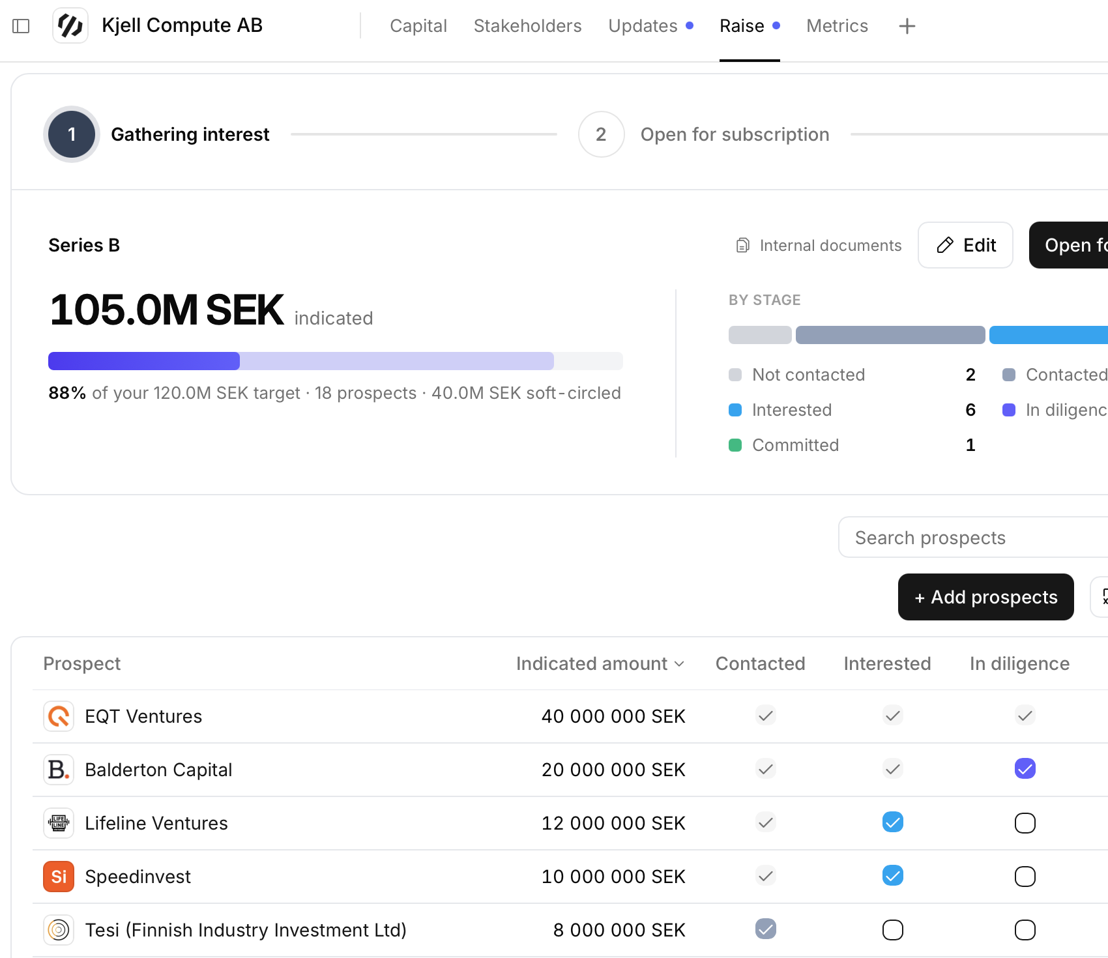Click the Not contacted stage bar segment
Image resolution: width=1108 pixels, height=958 pixels.
pos(760,335)
